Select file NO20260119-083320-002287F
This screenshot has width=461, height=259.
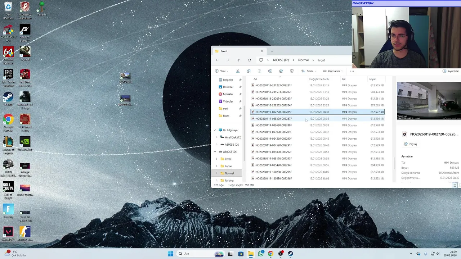[x=317, y=119]
